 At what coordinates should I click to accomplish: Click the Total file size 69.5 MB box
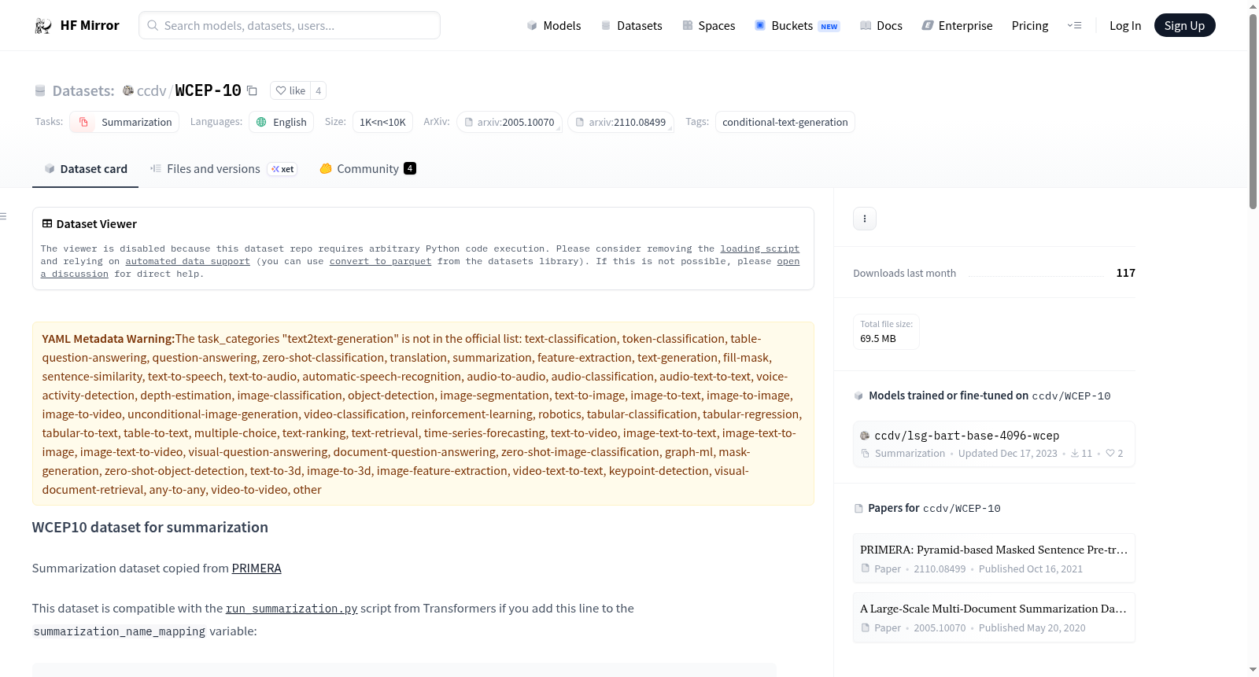(x=886, y=331)
